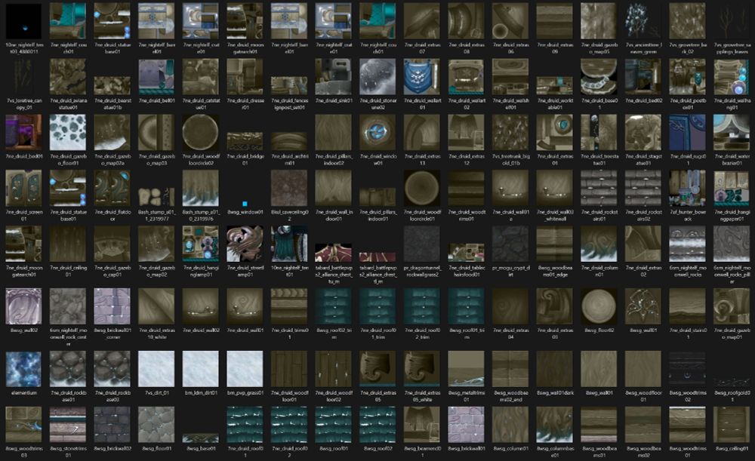Viewport: 755px width, 461px height.
Task: Select the 7ne_druid_gazebo_map05 texture
Action: (x=599, y=21)
